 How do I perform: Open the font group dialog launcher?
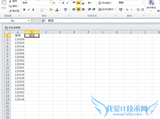click(69, 16)
